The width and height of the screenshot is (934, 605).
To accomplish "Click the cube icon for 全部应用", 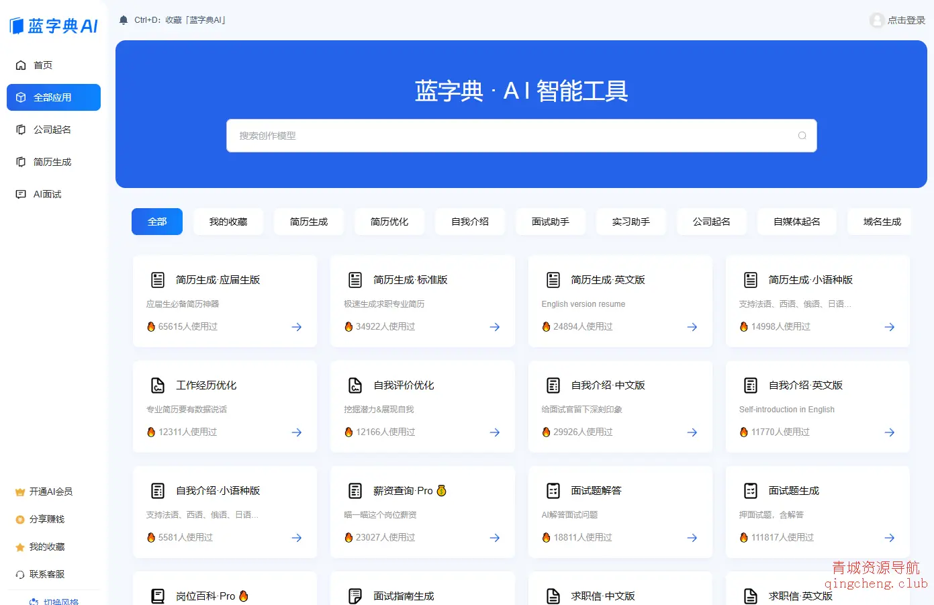I will [x=20, y=97].
